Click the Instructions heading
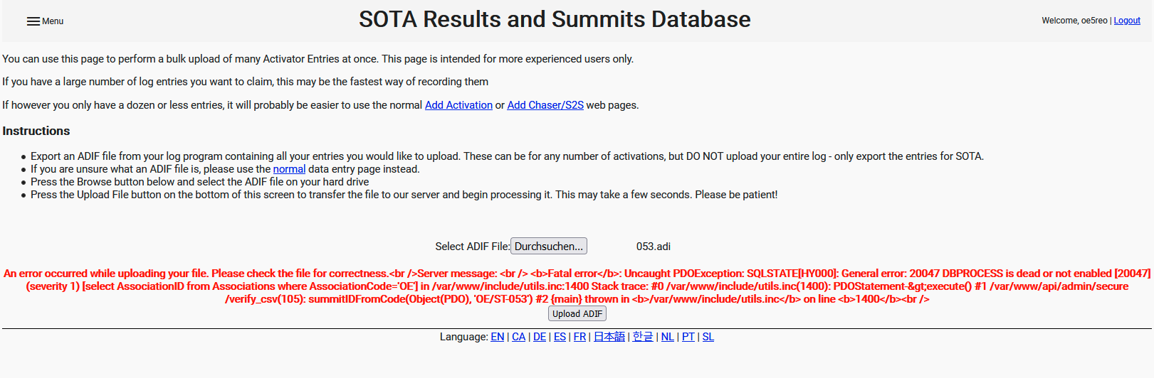The width and height of the screenshot is (1154, 378). tap(36, 131)
